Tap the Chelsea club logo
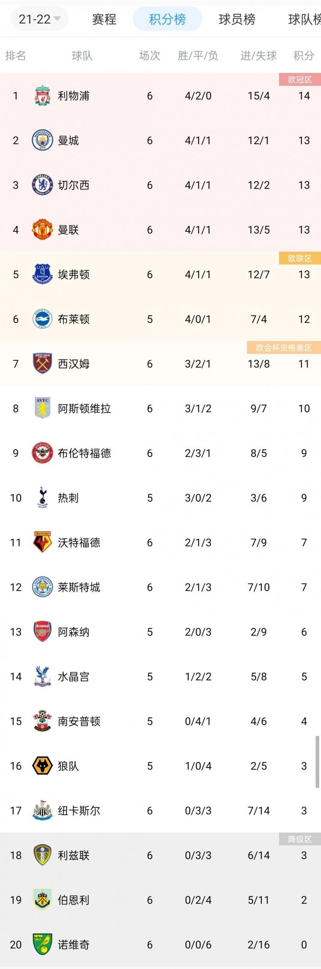Image resolution: width=321 pixels, height=969 pixels. coord(42,185)
